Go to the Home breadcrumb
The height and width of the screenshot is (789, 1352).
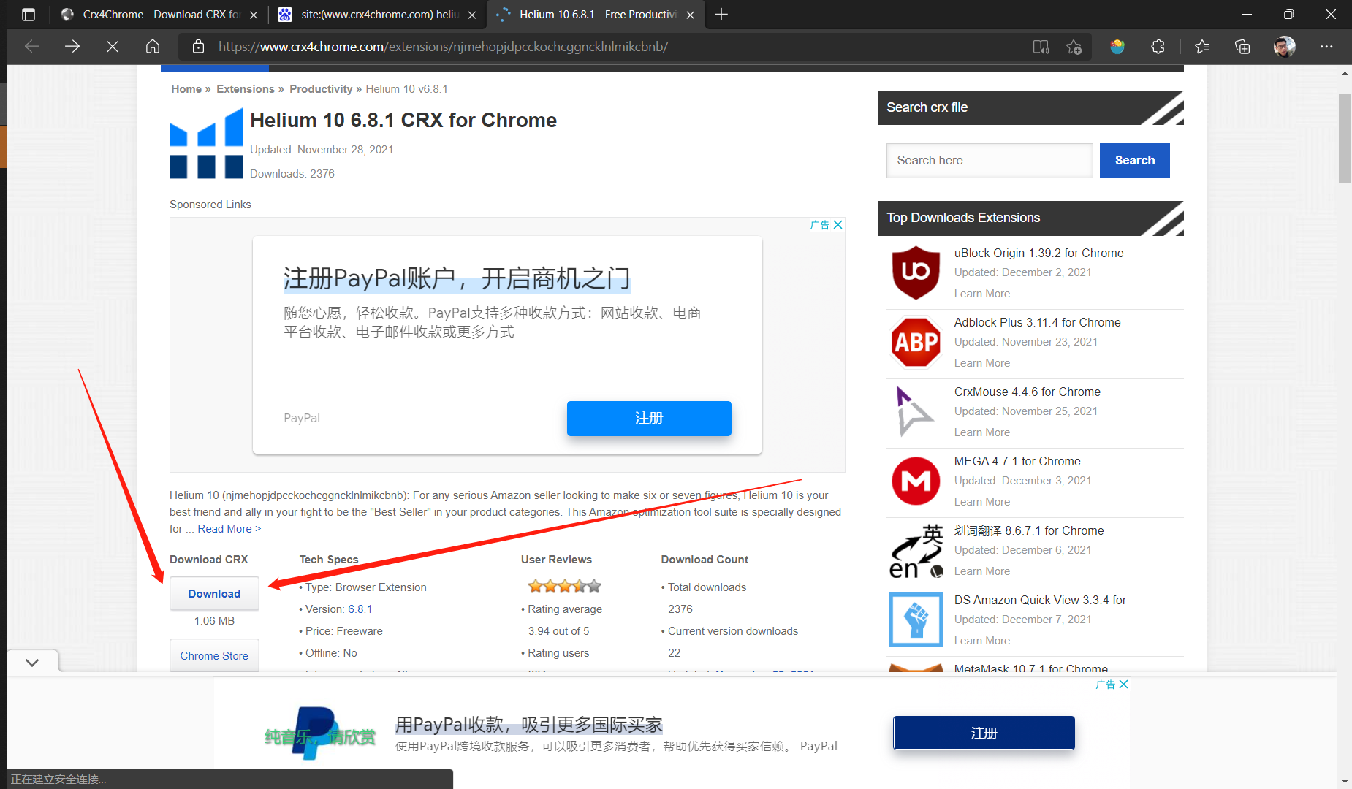click(x=186, y=89)
